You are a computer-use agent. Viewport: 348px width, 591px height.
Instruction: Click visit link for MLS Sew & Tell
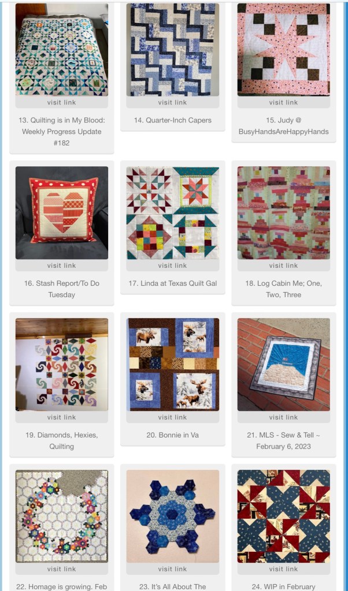coord(283,417)
